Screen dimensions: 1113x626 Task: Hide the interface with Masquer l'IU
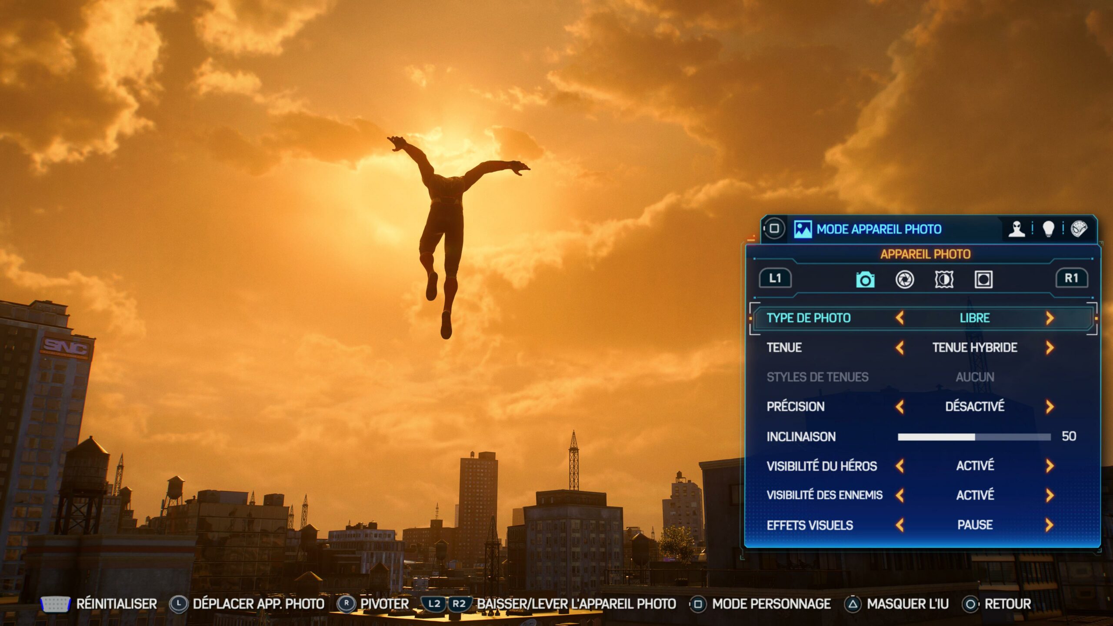pyautogui.click(x=908, y=604)
